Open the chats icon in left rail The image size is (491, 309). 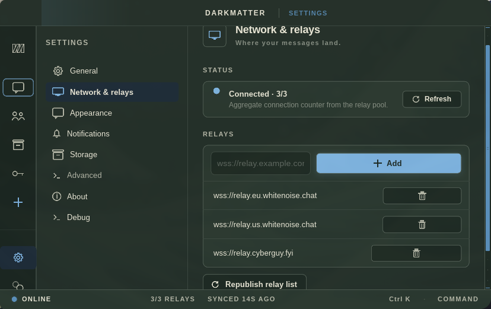(x=18, y=87)
